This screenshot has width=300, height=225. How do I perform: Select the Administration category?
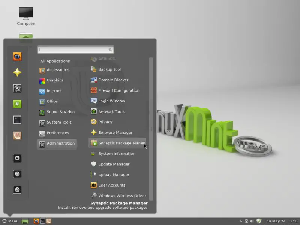pyautogui.click(x=57, y=144)
